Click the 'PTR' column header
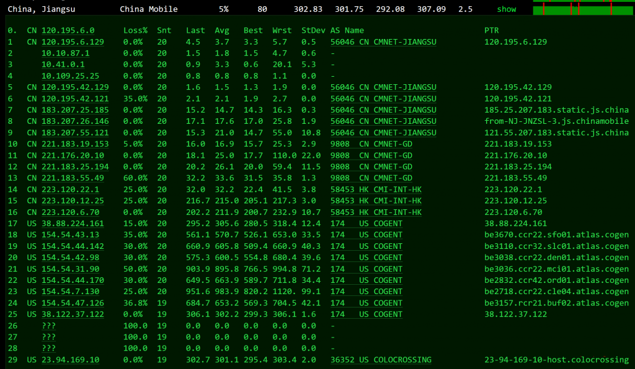Image resolution: width=635 pixels, height=369 pixels. pos(492,30)
